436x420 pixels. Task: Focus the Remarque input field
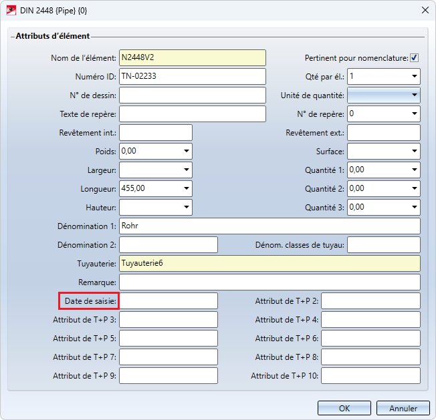pyautogui.click(x=269, y=282)
